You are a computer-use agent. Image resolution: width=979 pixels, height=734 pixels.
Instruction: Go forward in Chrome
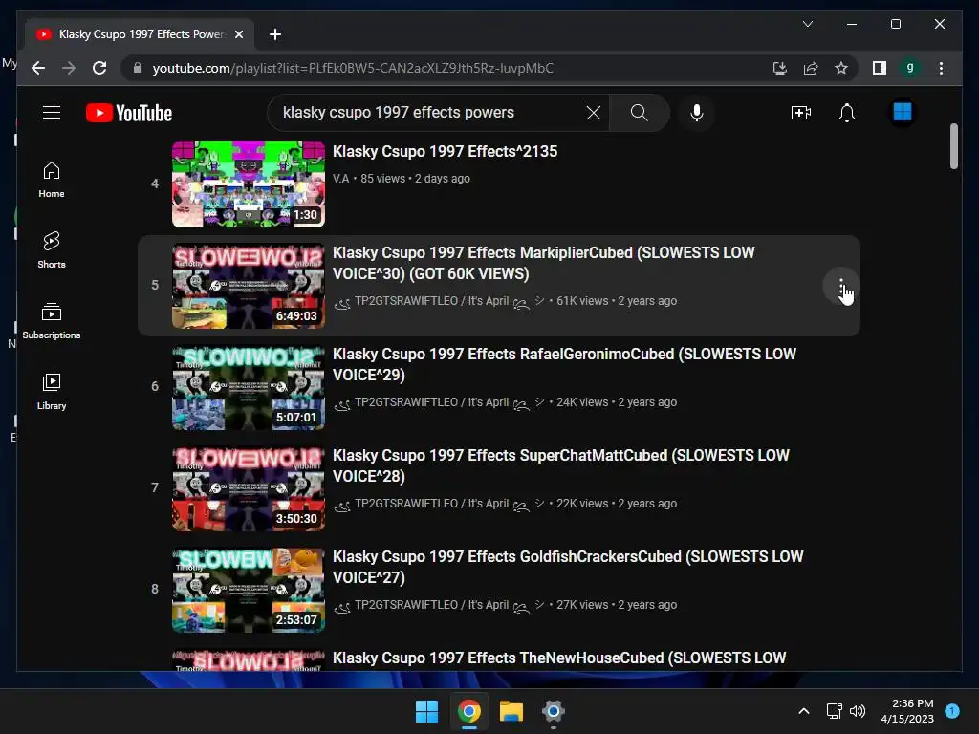pyautogui.click(x=69, y=68)
